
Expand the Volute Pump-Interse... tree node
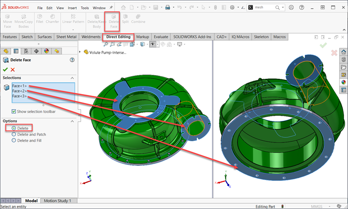click(80, 52)
